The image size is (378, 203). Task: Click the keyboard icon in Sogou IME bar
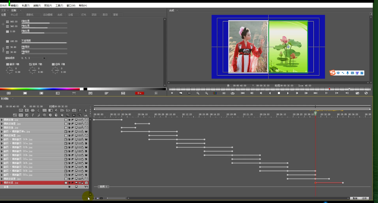coord(352,73)
